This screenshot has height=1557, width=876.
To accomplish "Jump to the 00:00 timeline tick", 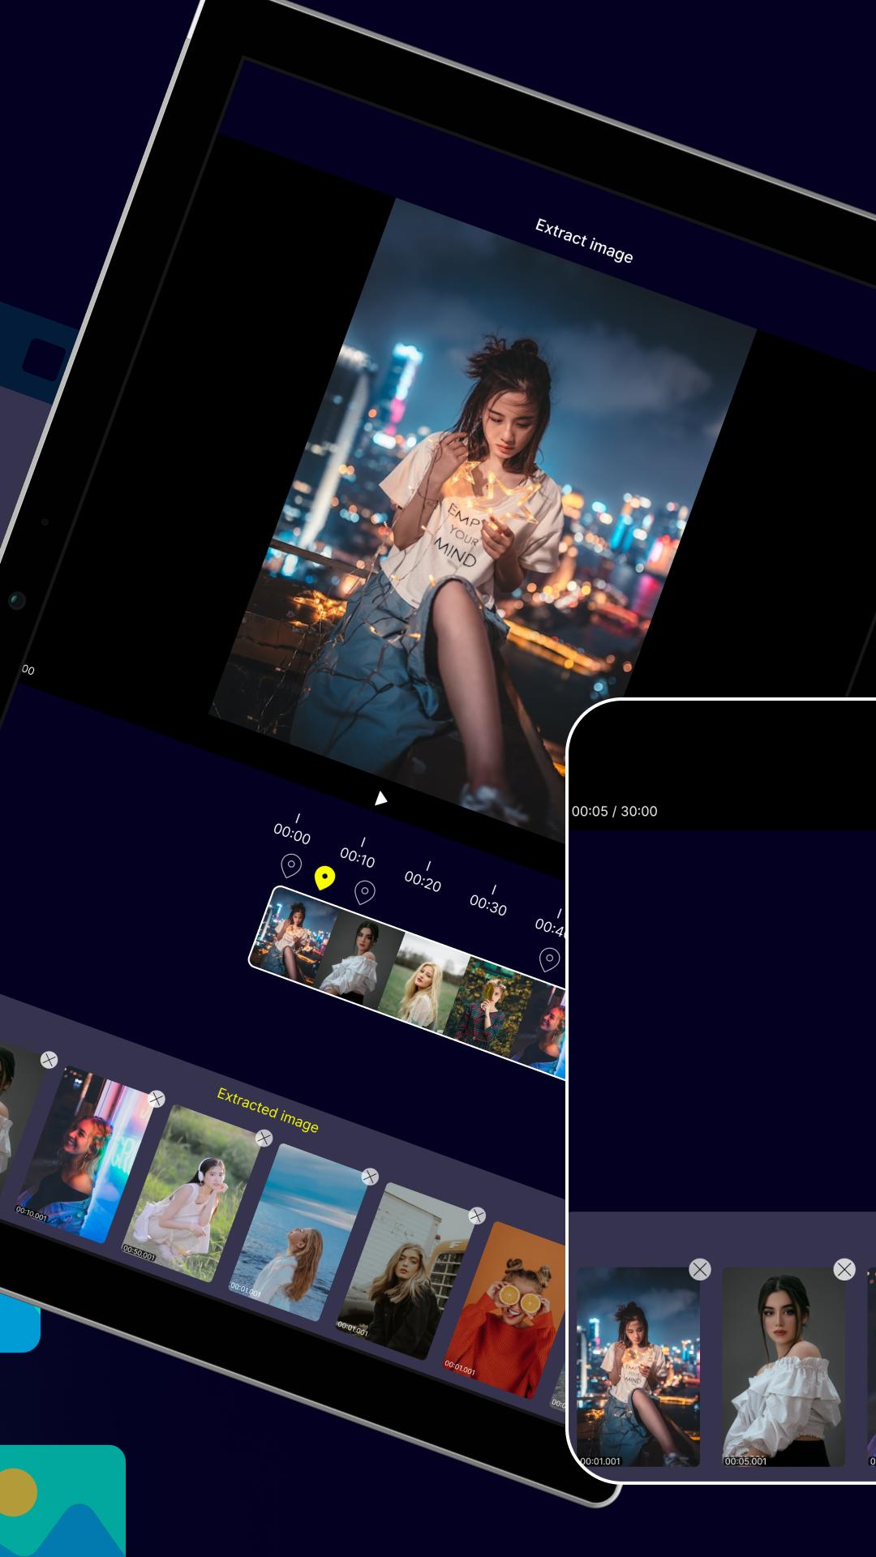I will coord(293,830).
